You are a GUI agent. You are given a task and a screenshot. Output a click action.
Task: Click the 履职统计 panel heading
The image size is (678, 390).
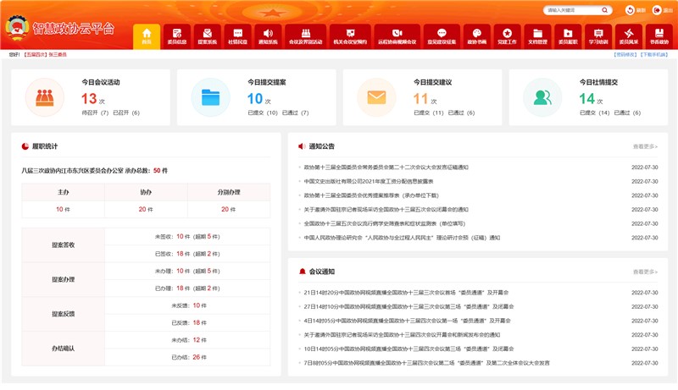click(45, 146)
